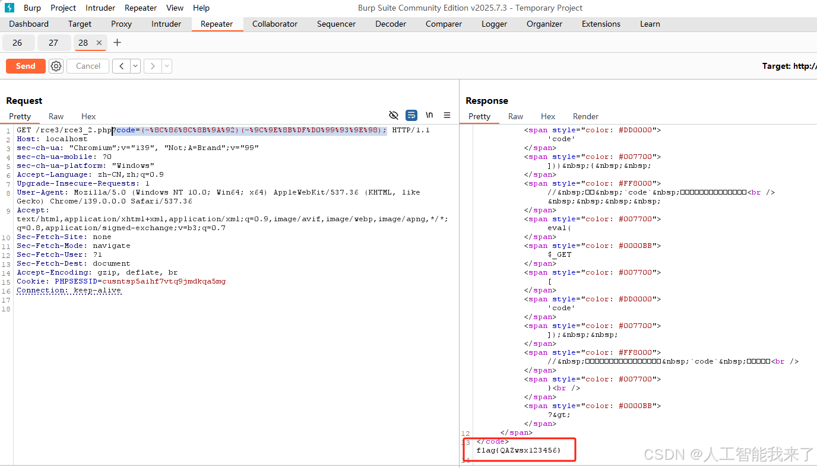Add a new Repeater tab with plus
The image size is (817, 468).
[117, 43]
